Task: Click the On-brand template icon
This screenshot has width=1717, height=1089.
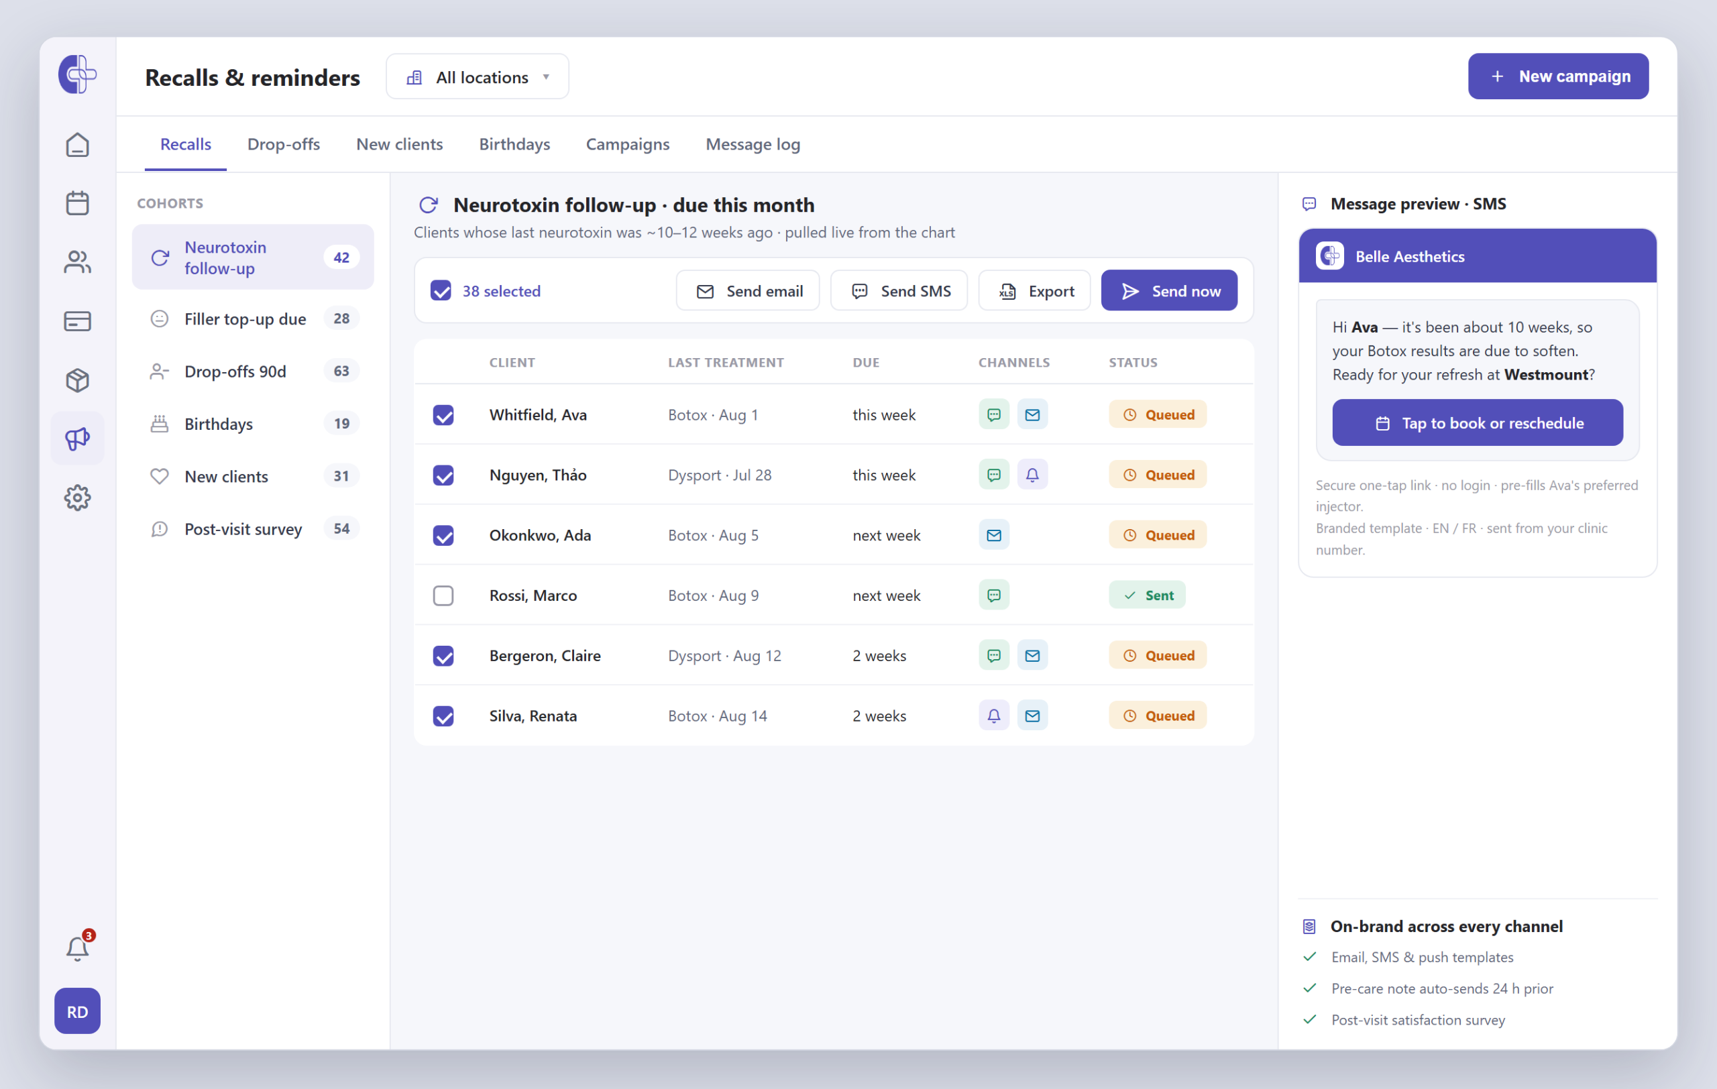Action: pyautogui.click(x=1309, y=926)
